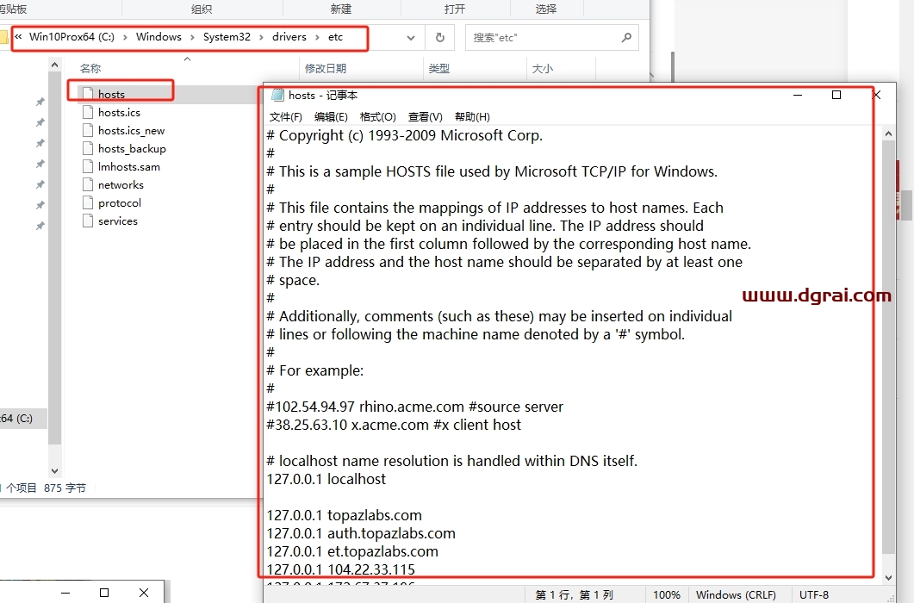Screen dimensions: 914x603
Task: Go to the drivers folder in the breadcrumb
Action: coord(289,37)
